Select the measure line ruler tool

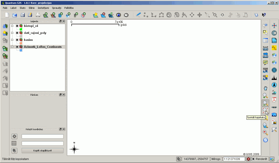pyautogui.click(x=265, y=48)
